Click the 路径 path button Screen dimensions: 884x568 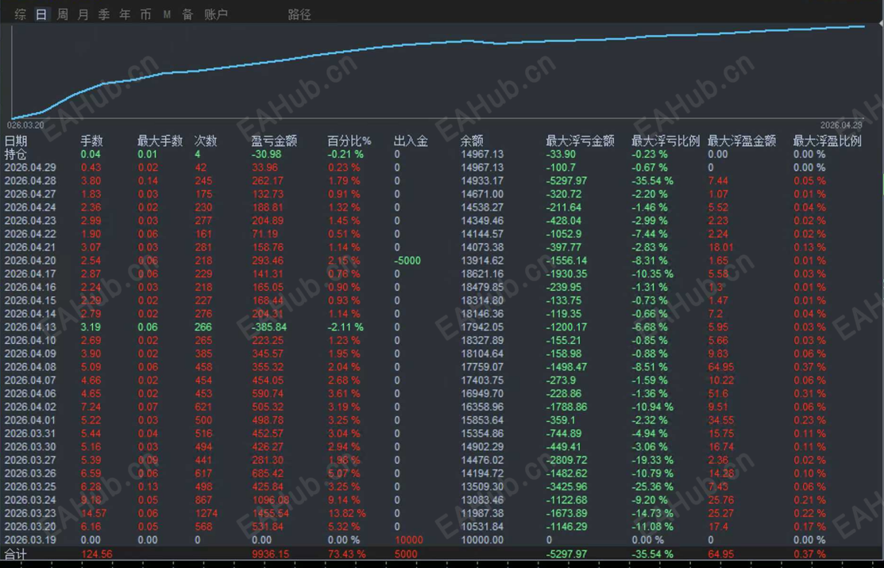(x=299, y=14)
